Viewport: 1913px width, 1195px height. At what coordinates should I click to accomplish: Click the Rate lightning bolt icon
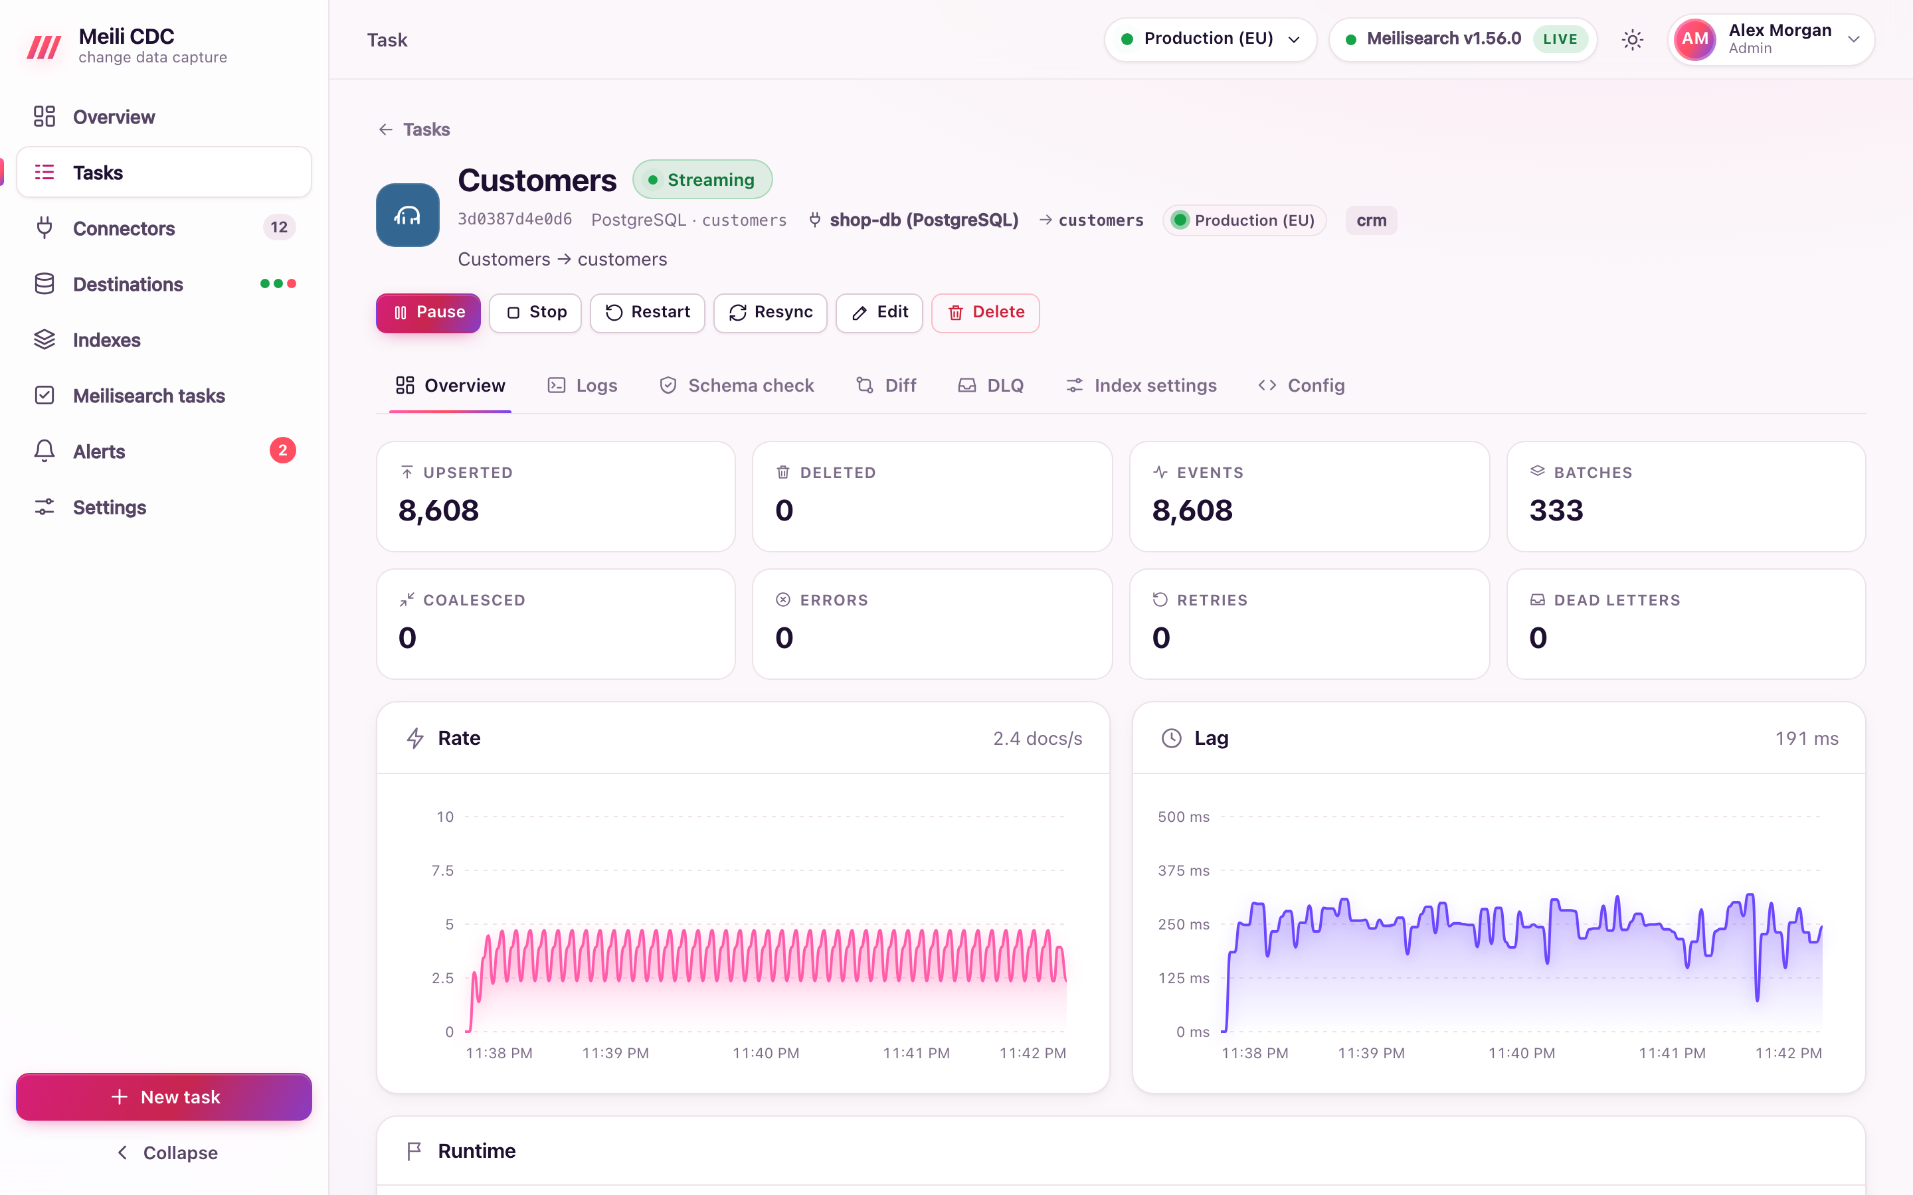(415, 738)
